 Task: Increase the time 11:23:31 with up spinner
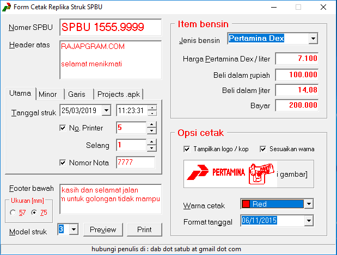coord(152,108)
